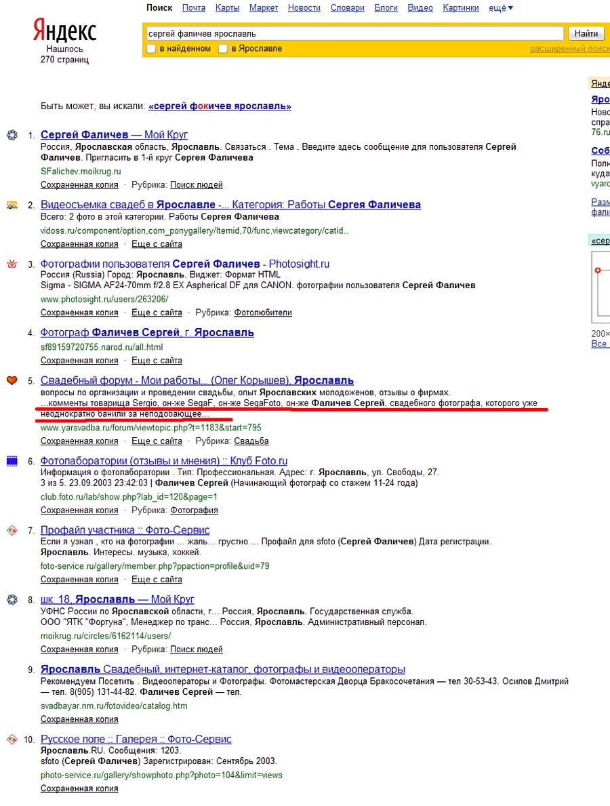Enable the 'в найденном' checkbox
This screenshot has width=610, height=806.
(151, 49)
